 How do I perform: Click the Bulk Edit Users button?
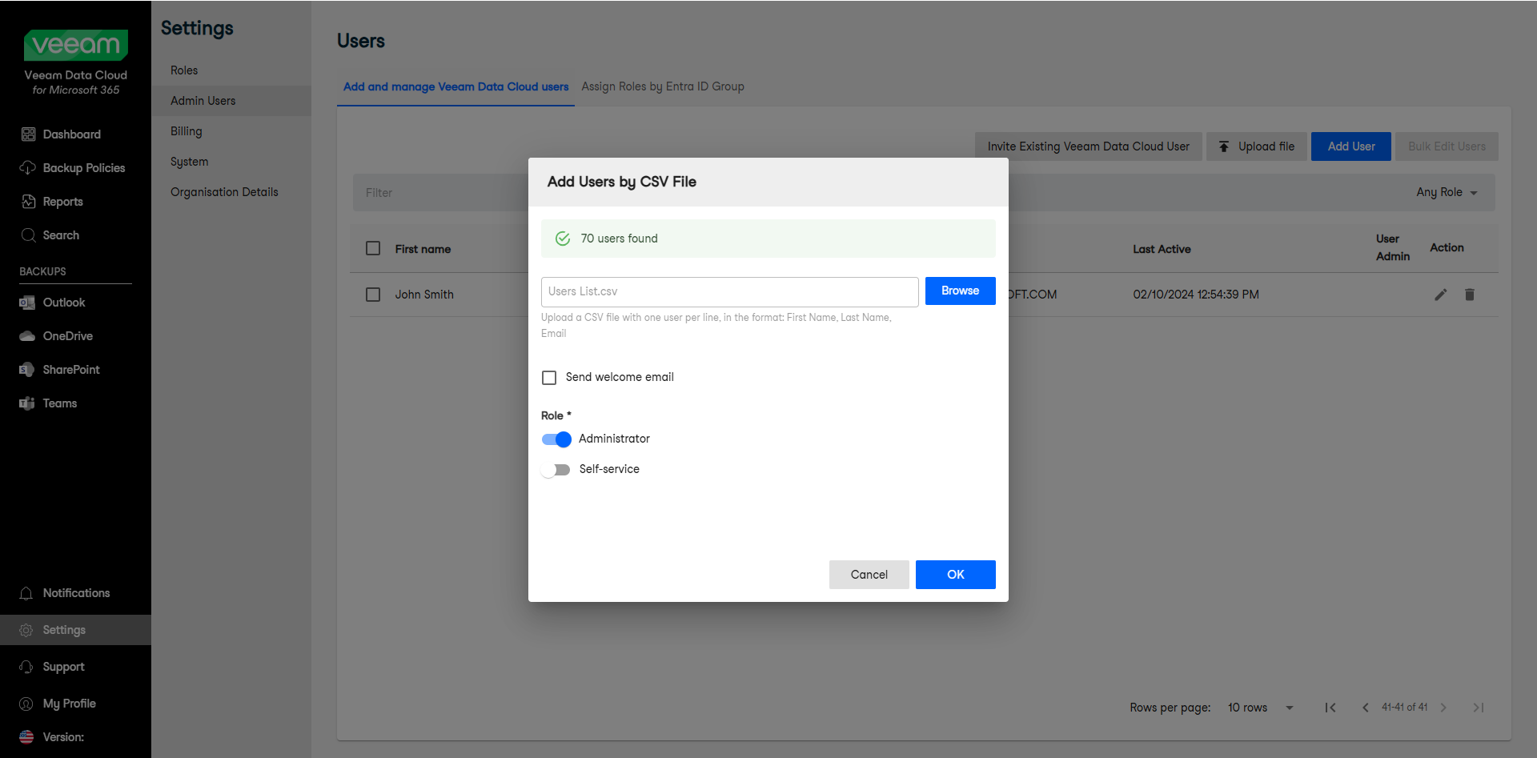point(1447,146)
